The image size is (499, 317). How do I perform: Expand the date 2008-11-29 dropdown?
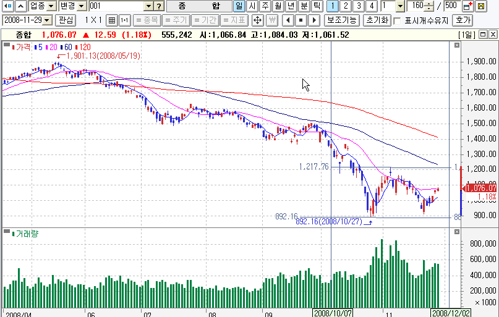click(x=48, y=20)
